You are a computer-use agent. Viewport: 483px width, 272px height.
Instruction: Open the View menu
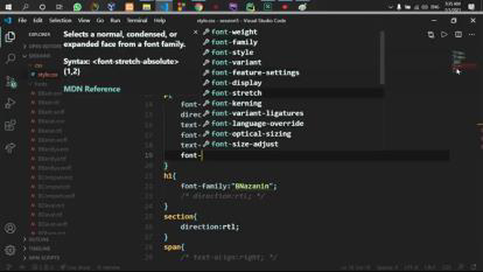click(x=84, y=20)
